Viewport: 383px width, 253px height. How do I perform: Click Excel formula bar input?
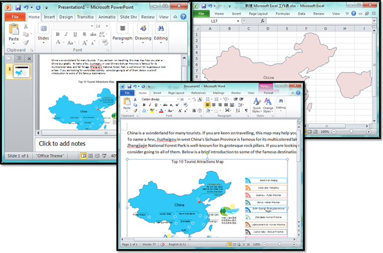[x=319, y=21]
